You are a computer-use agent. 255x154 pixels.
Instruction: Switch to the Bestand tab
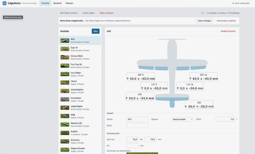(x=57, y=3)
